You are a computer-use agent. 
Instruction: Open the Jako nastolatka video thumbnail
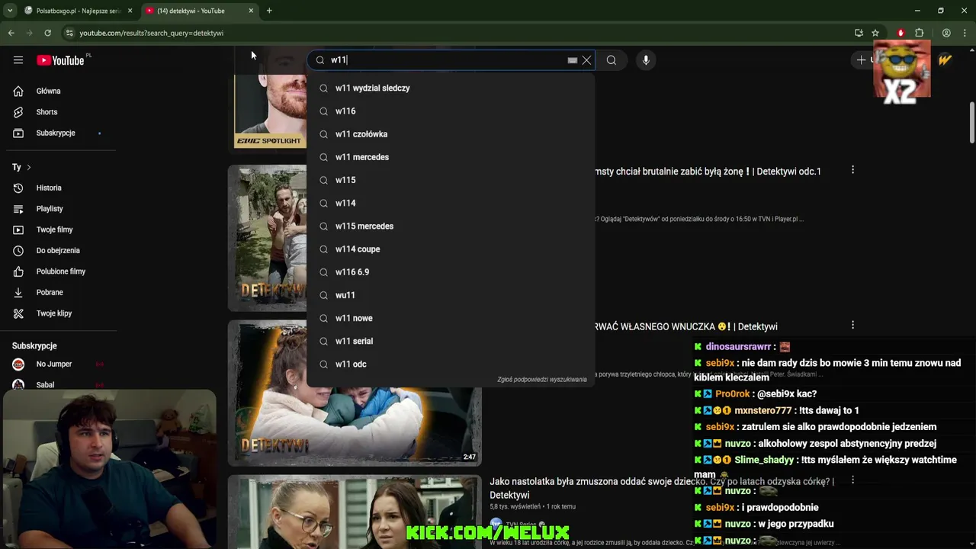[355, 512]
